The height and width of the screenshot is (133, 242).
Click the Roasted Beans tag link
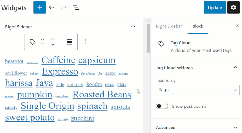click(102, 94)
